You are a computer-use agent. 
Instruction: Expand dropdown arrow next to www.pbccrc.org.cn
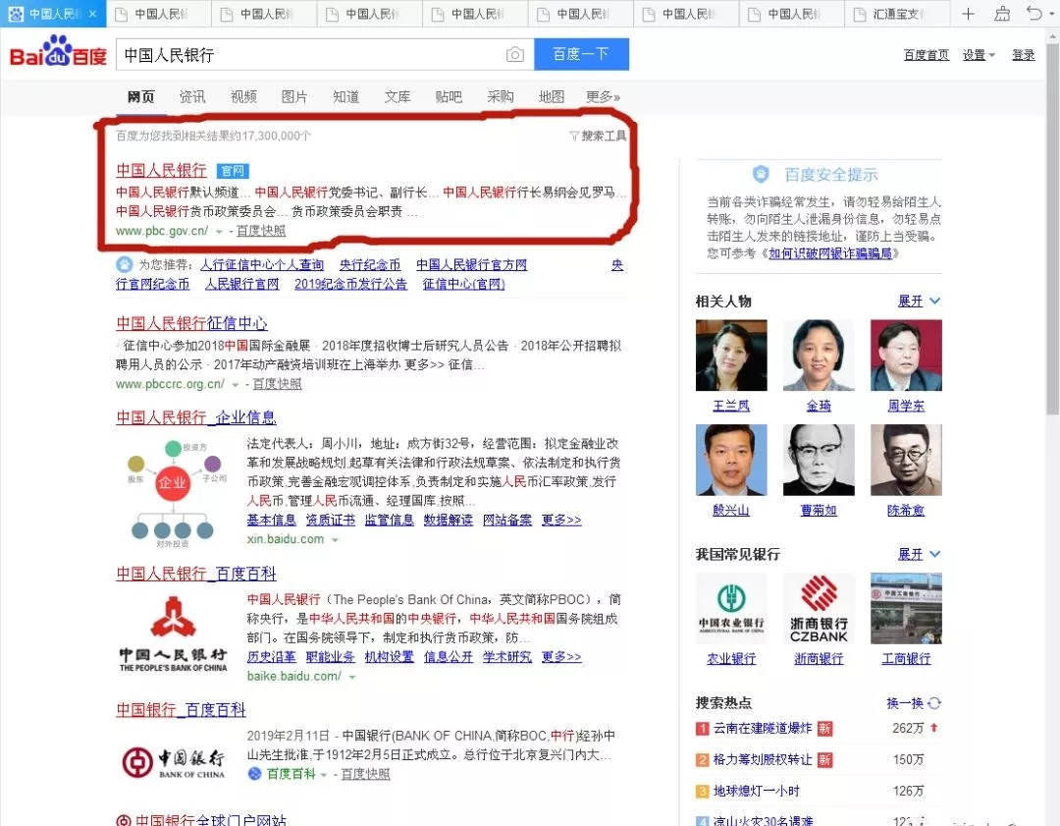coord(236,385)
